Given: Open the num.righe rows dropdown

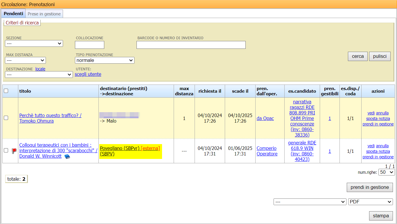Looking at the screenshot, I should 387,172.
